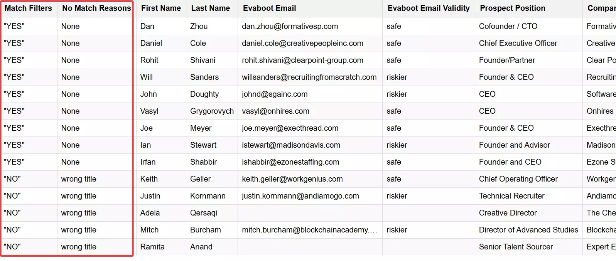Select the Last Name column header
This screenshot has height=261, width=616.
[210, 8]
